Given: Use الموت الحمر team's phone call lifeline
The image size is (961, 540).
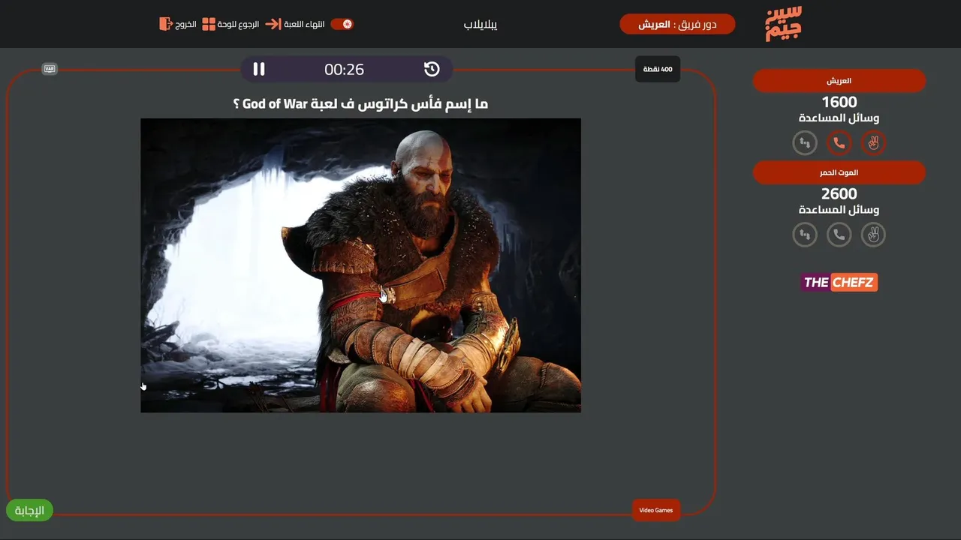Looking at the screenshot, I should 839,235.
